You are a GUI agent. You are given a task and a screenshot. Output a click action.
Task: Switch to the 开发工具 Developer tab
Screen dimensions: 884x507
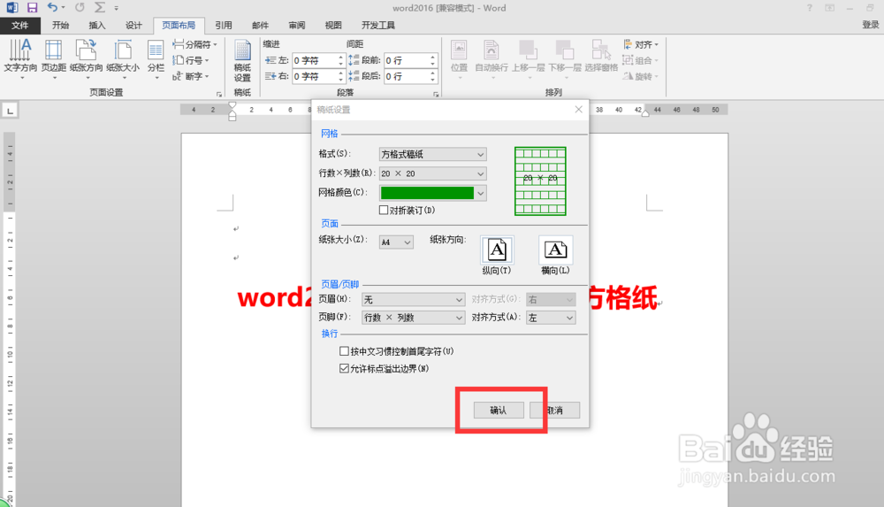tap(377, 26)
